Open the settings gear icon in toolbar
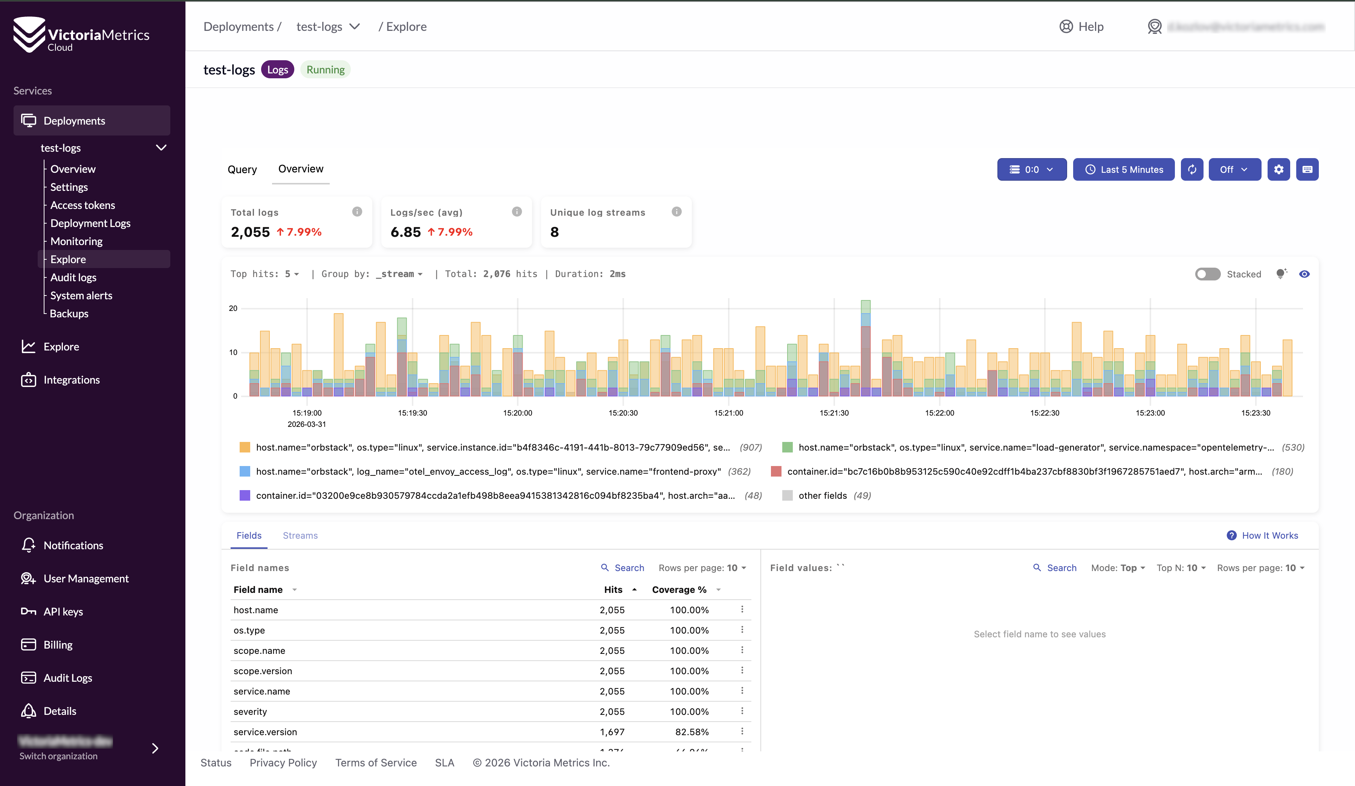Viewport: 1355px width, 786px height. click(1278, 170)
